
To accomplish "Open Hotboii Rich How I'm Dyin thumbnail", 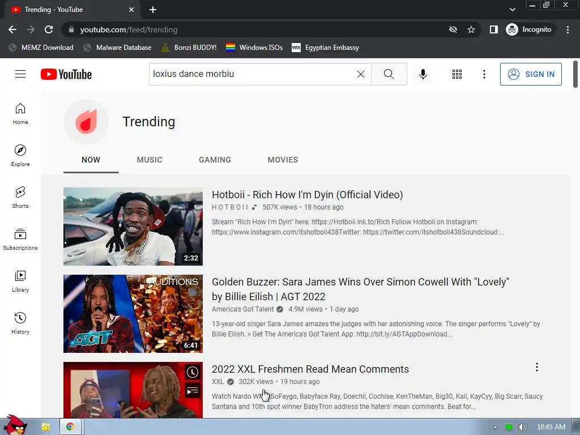I will click(133, 227).
